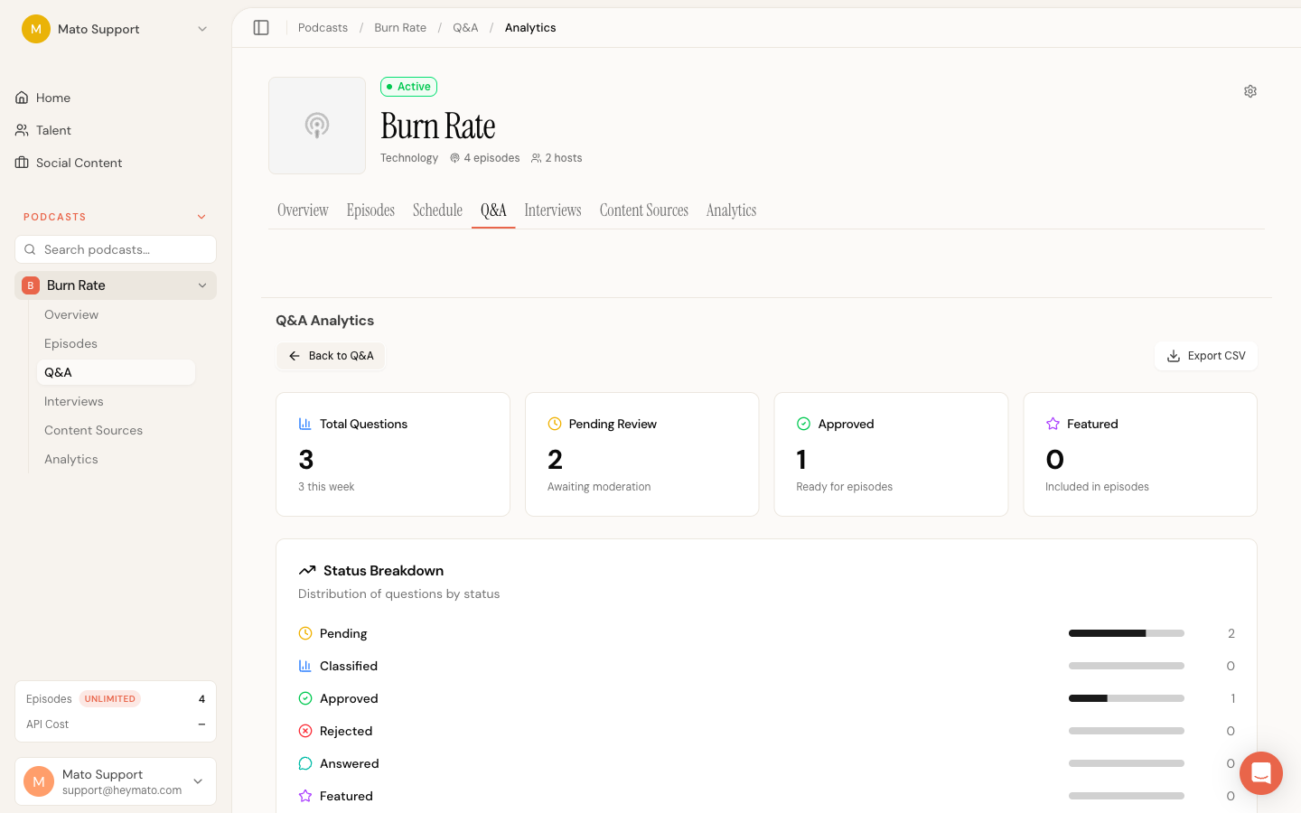1301x813 pixels.
Task: Open the Interviews tab
Action: tap(553, 210)
